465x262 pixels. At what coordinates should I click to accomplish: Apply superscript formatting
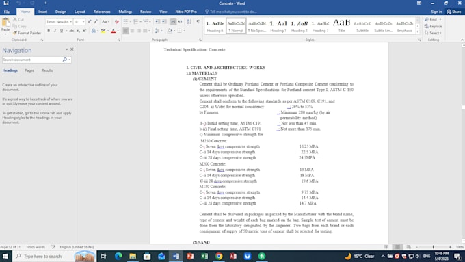(85, 31)
